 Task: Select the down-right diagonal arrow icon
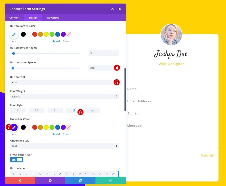click(53, 174)
